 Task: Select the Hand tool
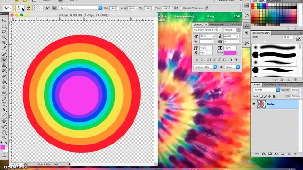[4, 133]
